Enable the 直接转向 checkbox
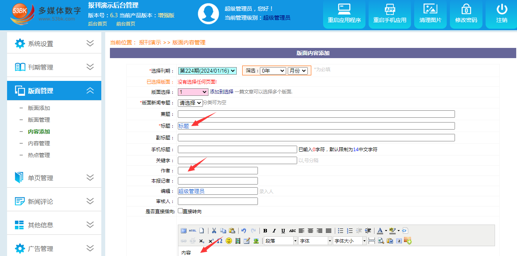Viewport: 517px width, 256px height. (180, 211)
